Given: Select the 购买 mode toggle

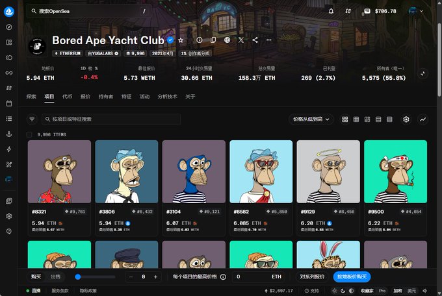Looking at the screenshot, I should click(x=36, y=277).
